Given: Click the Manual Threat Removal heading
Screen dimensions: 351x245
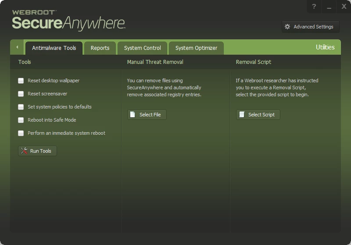Looking at the screenshot, I should (155, 62).
